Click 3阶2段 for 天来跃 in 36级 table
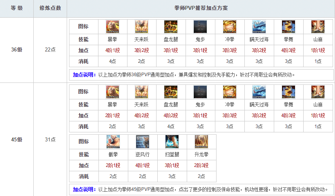This screenshot has height=196, width=335. [142, 51]
